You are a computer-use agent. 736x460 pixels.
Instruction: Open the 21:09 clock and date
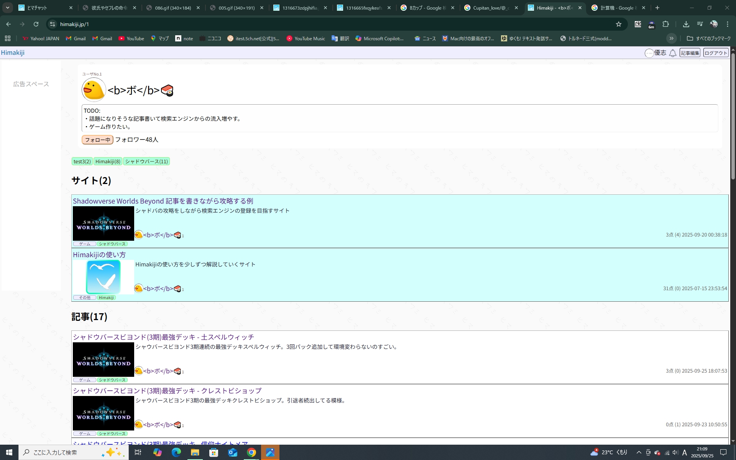702,452
